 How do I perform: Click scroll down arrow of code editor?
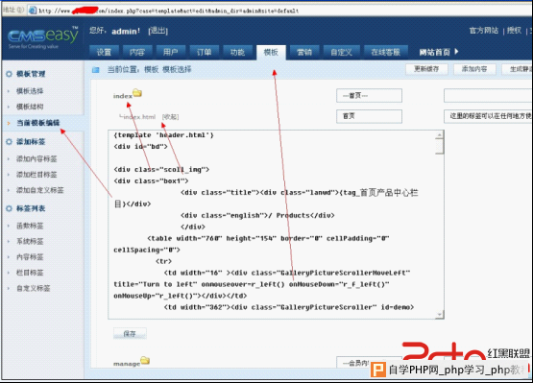point(439,314)
